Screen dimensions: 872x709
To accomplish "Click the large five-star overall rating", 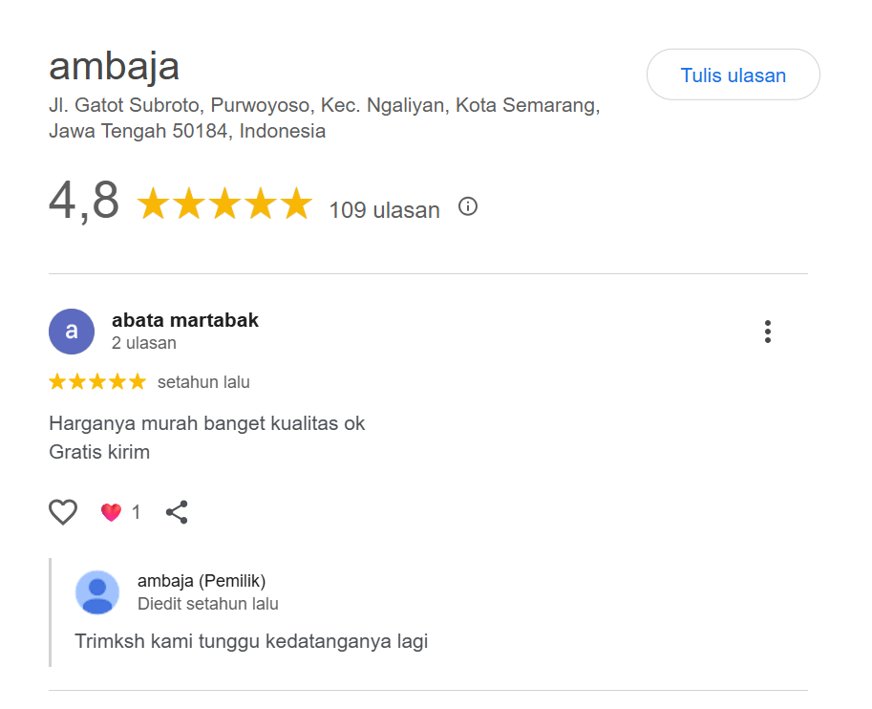I will click(224, 204).
